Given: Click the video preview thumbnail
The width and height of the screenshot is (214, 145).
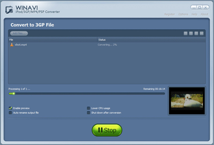Looking at the screenshot, I should tap(187, 101).
